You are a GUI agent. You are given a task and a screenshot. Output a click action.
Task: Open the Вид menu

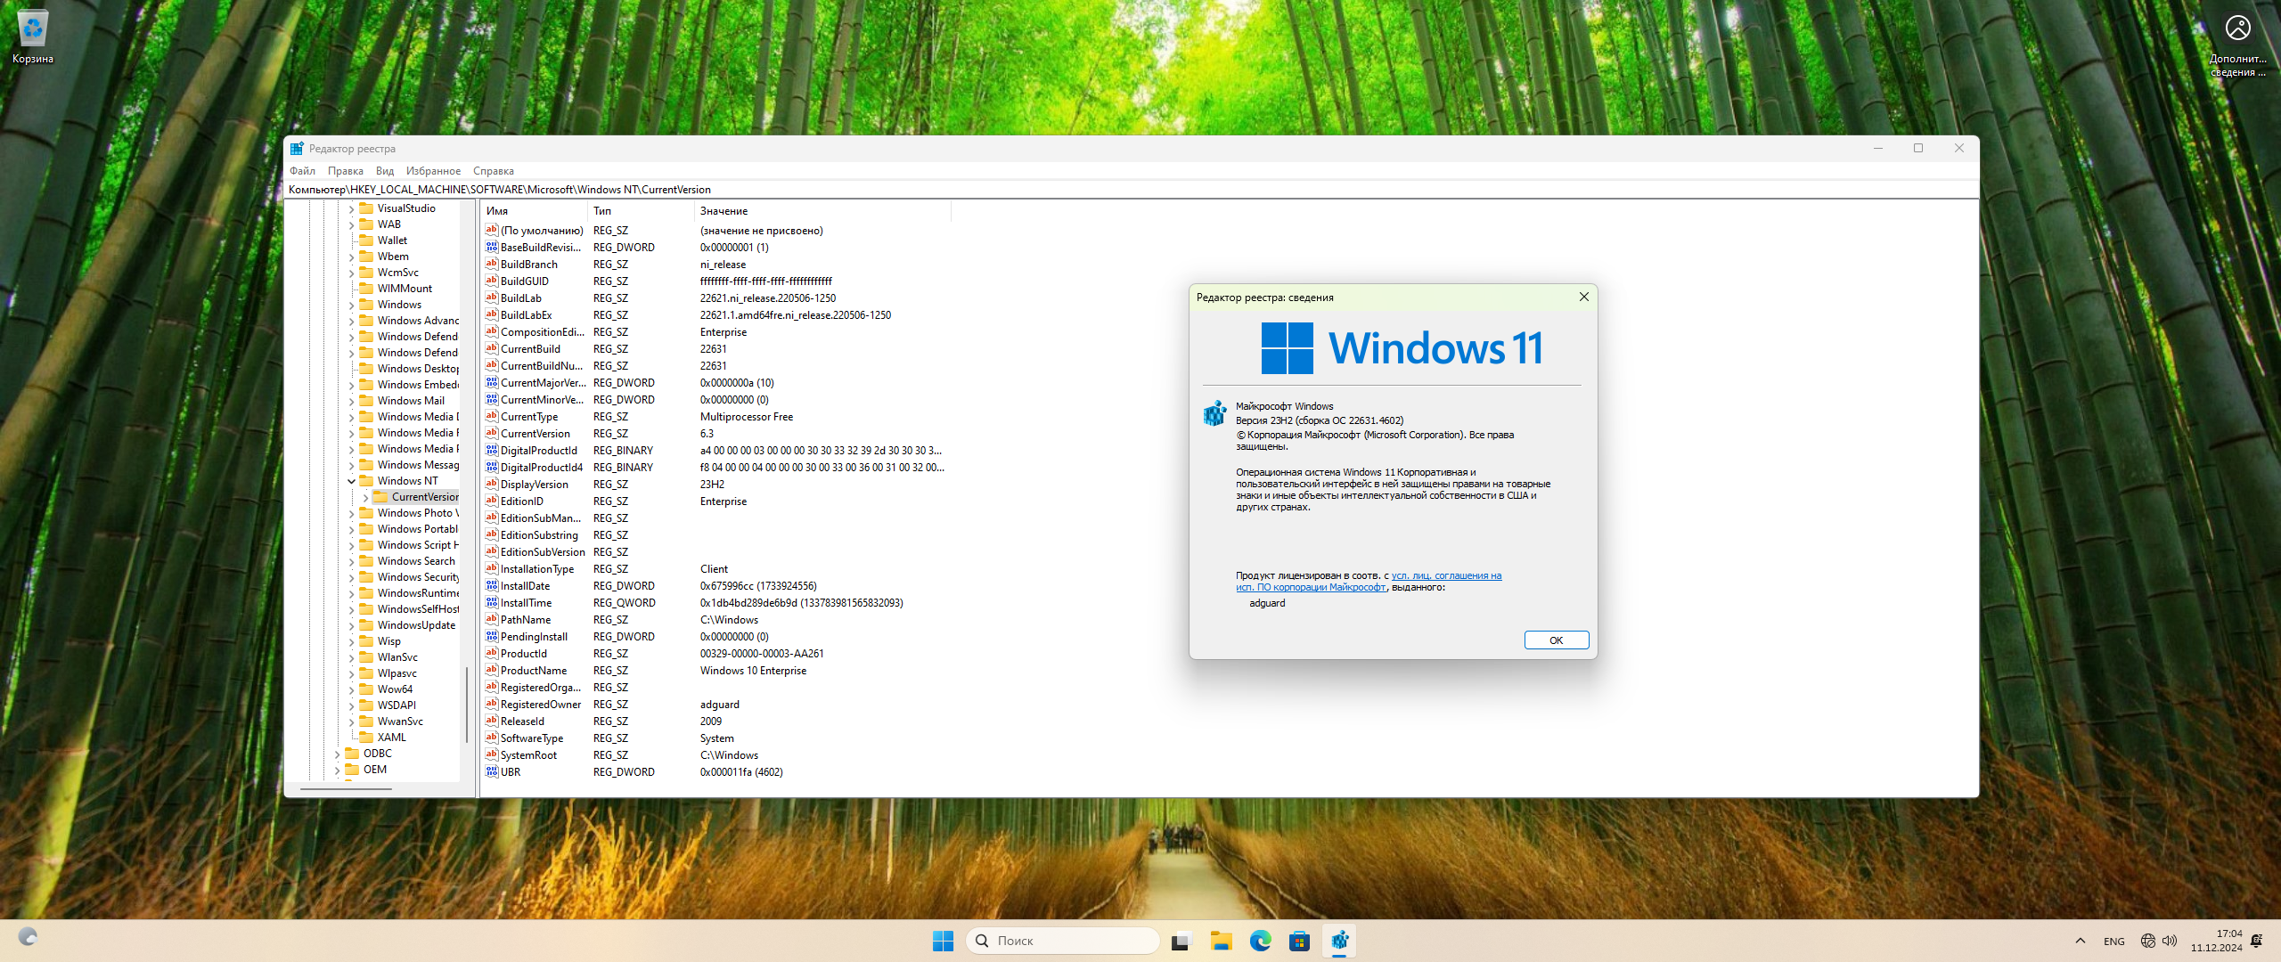tap(385, 170)
